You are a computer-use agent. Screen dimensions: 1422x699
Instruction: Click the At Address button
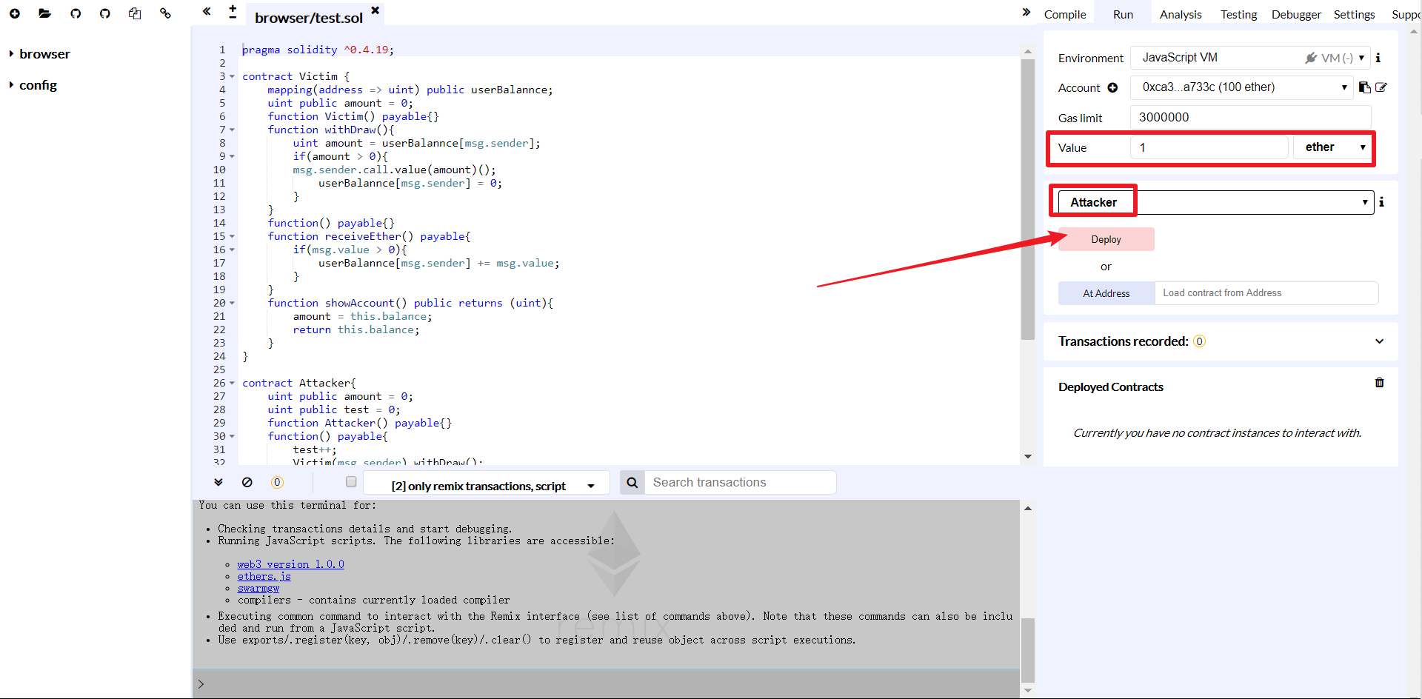(x=1106, y=293)
